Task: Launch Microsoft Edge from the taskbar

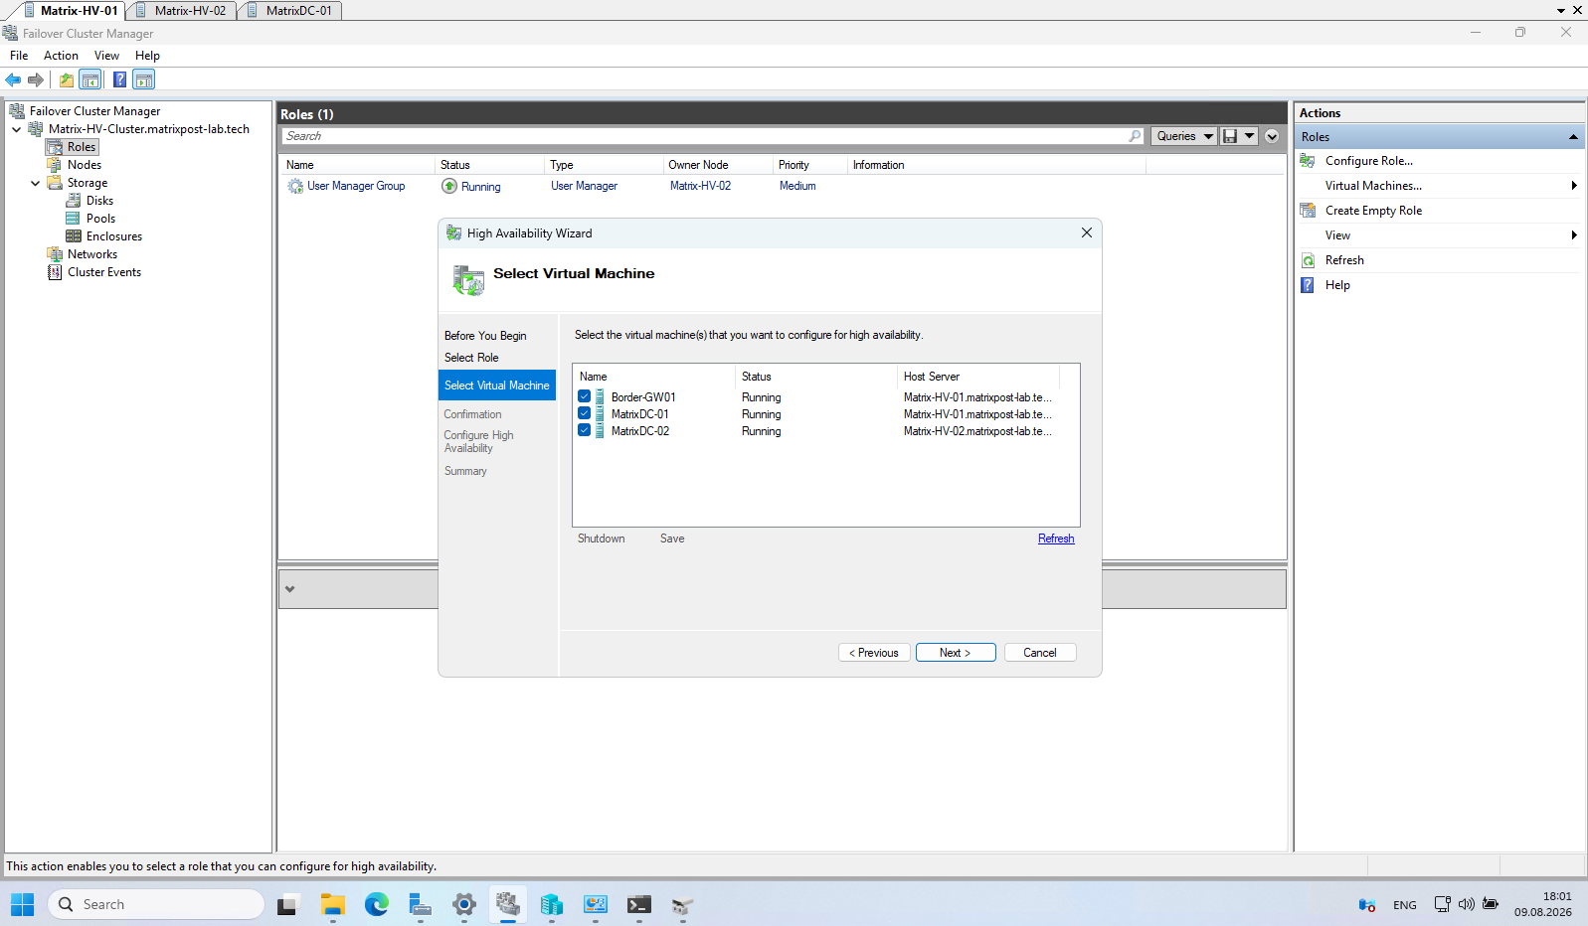Action: [x=376, y=904]
